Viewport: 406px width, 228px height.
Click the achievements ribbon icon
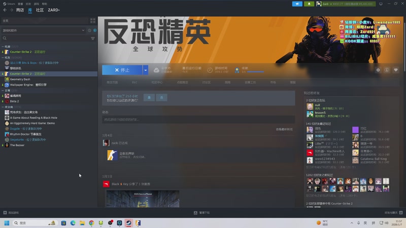pyautogui.click(x=237, y=70)
